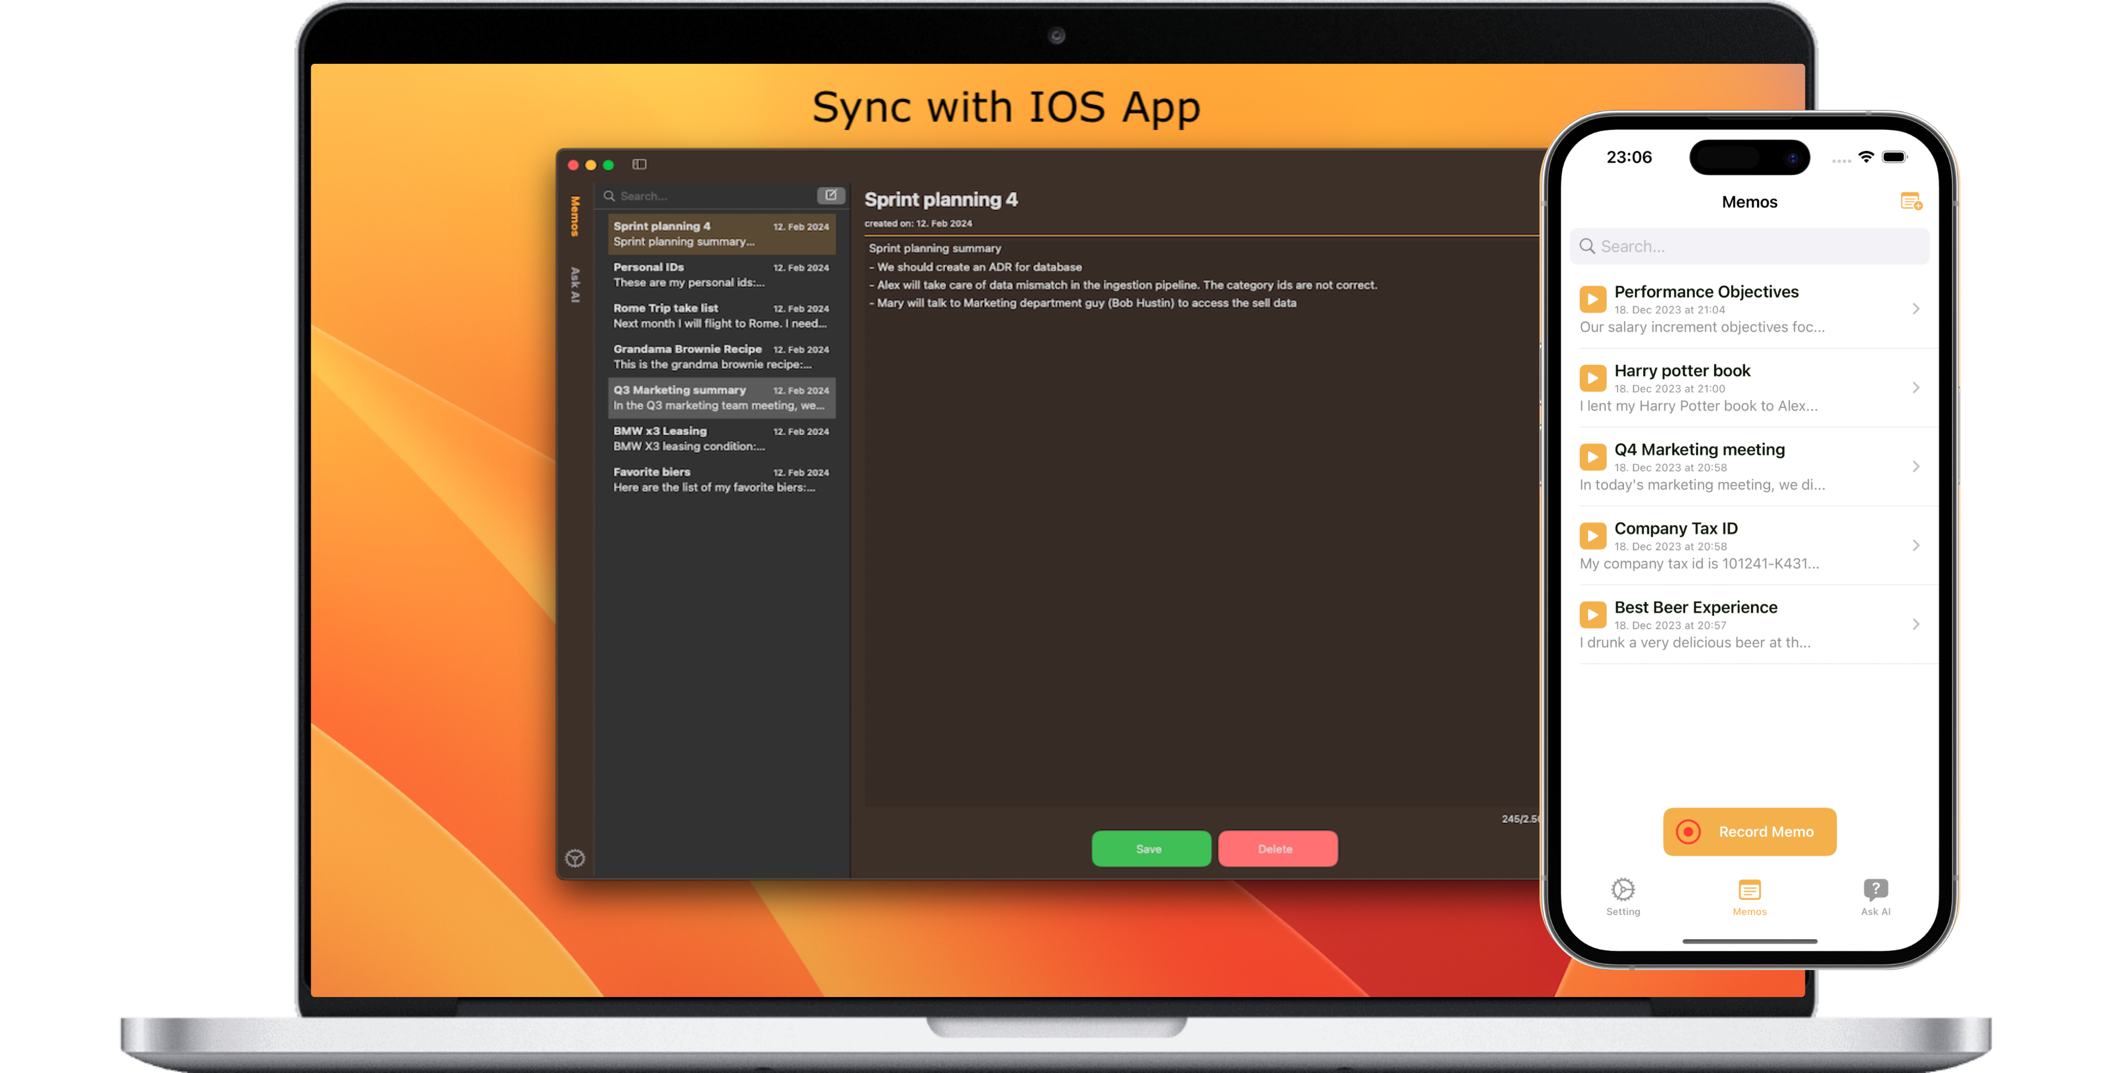Click the iPhone battery status icon

pyautogui.click(x=1895, y=157)
